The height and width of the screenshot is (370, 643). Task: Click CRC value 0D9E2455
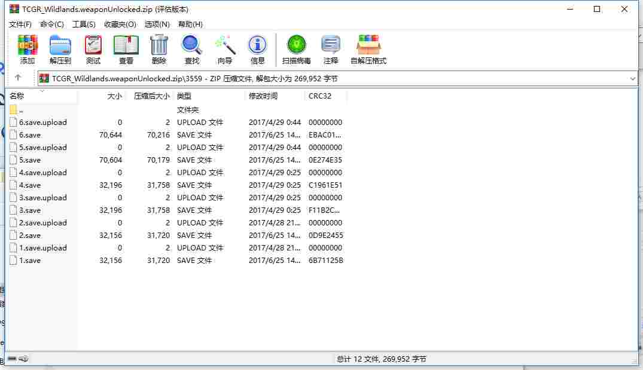click(325, 235)
